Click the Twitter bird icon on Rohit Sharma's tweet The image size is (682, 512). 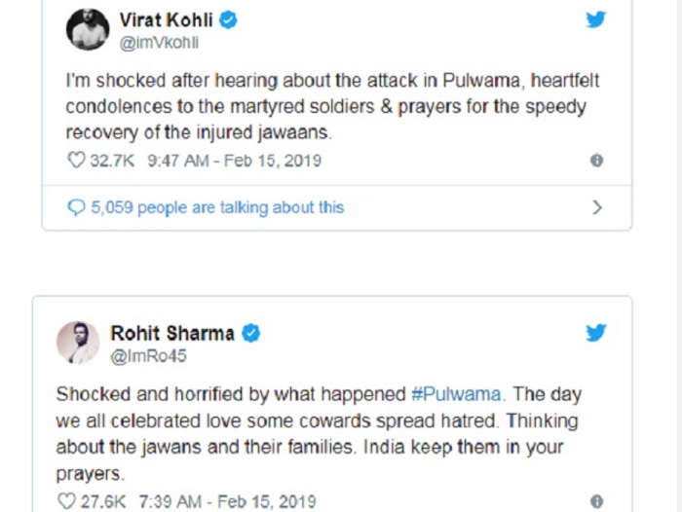pyautogui.click(x=595, y=333)
